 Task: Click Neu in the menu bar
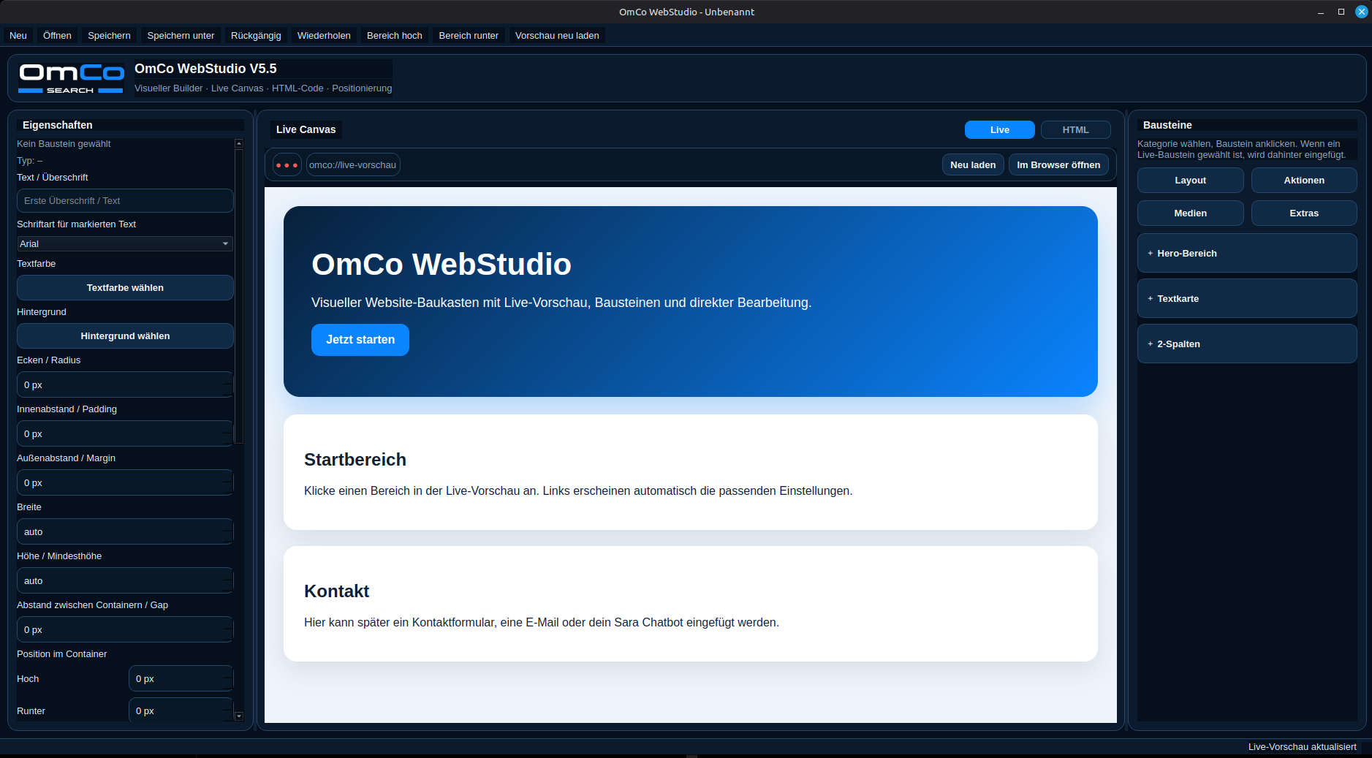[x=18, y=35]
